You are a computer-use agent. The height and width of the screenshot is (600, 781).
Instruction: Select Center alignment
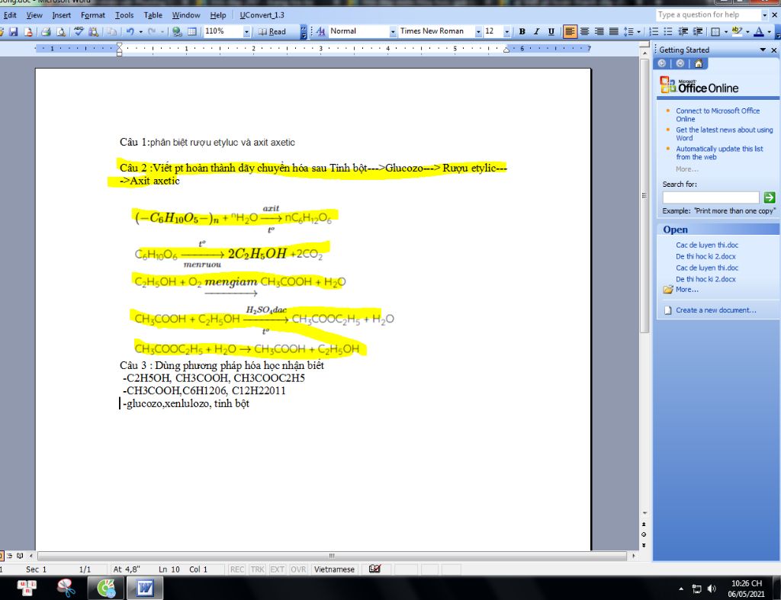pyautogui.click(x=585, y=31)
